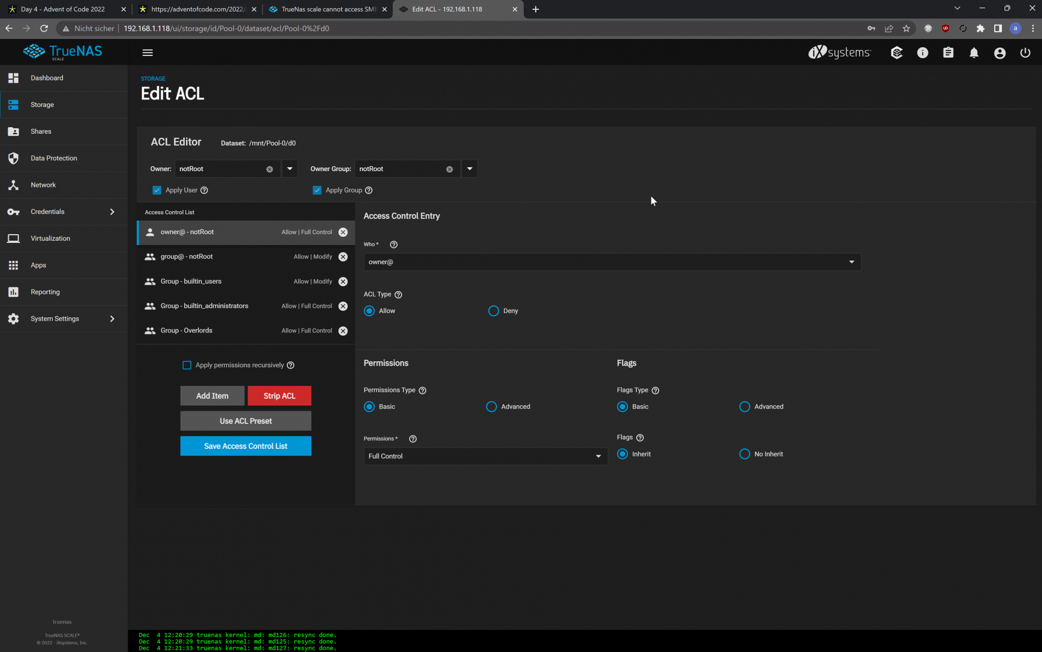The image size is (1042, 652).
Task: Click the Use ACL Preset button
Action: pyautogui.click(x=246, y=421)
